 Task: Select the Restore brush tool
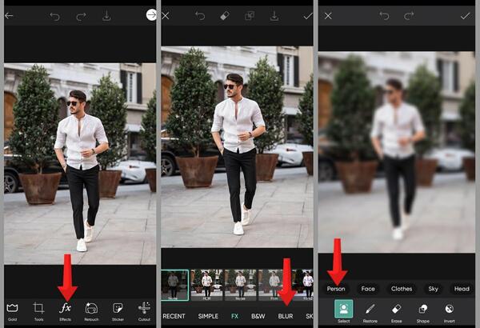[x=370, y=312]
